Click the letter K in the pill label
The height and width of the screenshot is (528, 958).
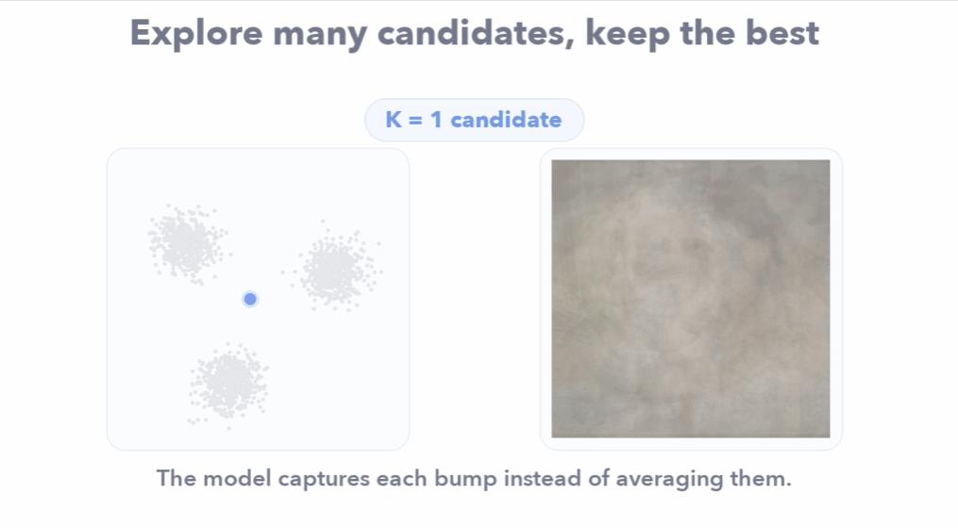point(394,120)
